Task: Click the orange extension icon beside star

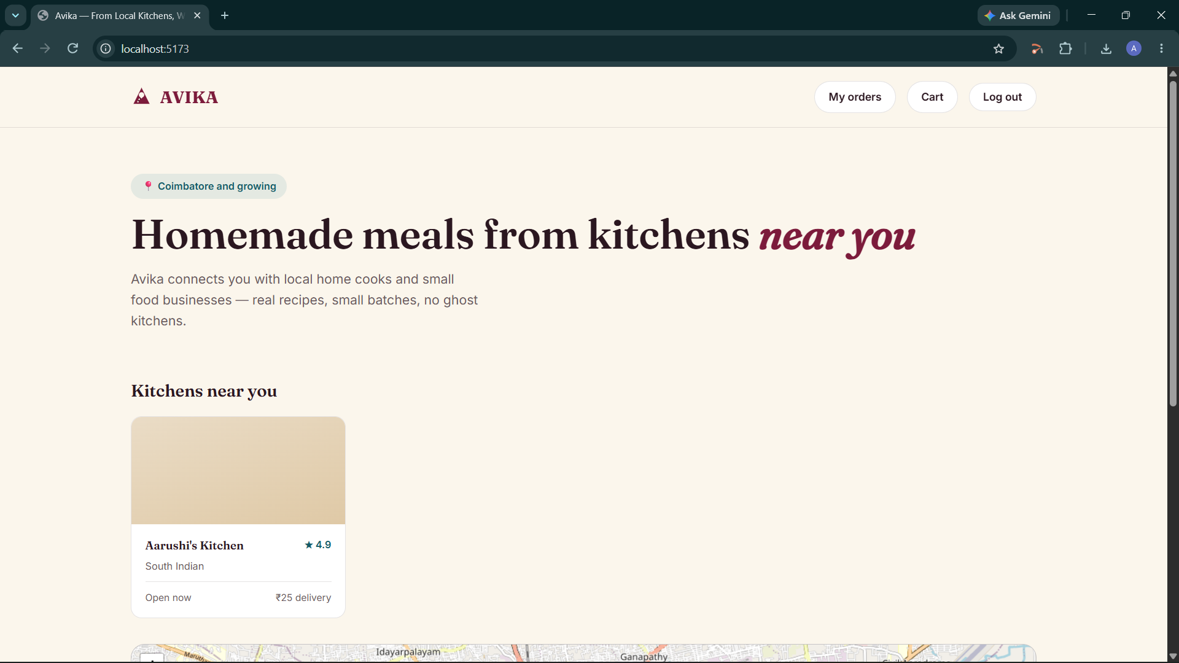Action: (1037, 48)
